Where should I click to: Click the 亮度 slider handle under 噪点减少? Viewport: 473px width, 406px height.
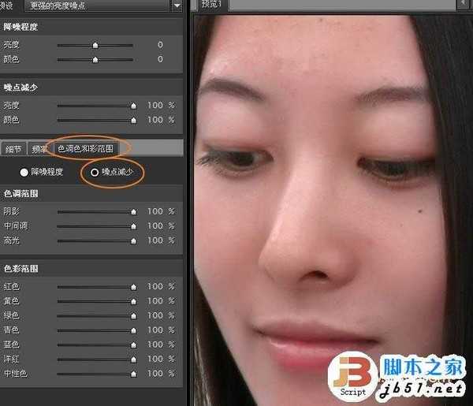133,105
